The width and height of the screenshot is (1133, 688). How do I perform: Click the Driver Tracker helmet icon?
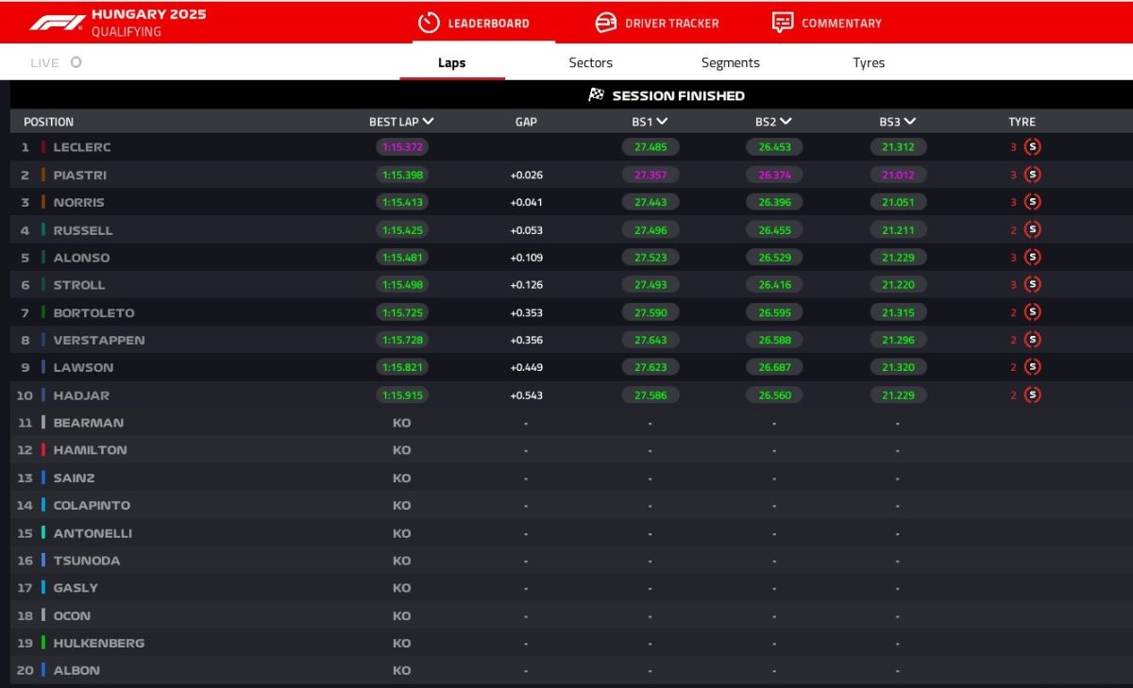[x=606, y=23]
